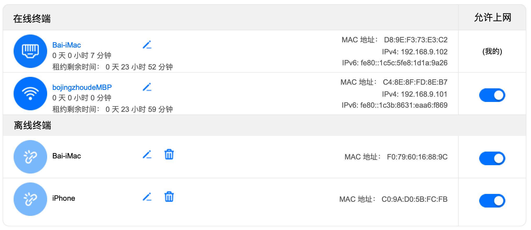Turn off internet access for iPhone
The height and width of the screenshot is (230, 531).
tap(492, 201)
